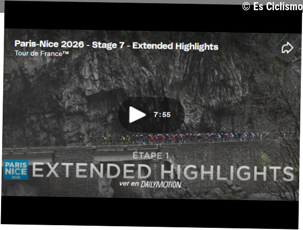Click the copyright symbol before Es Ciclismo

click(x=246, y=6)
